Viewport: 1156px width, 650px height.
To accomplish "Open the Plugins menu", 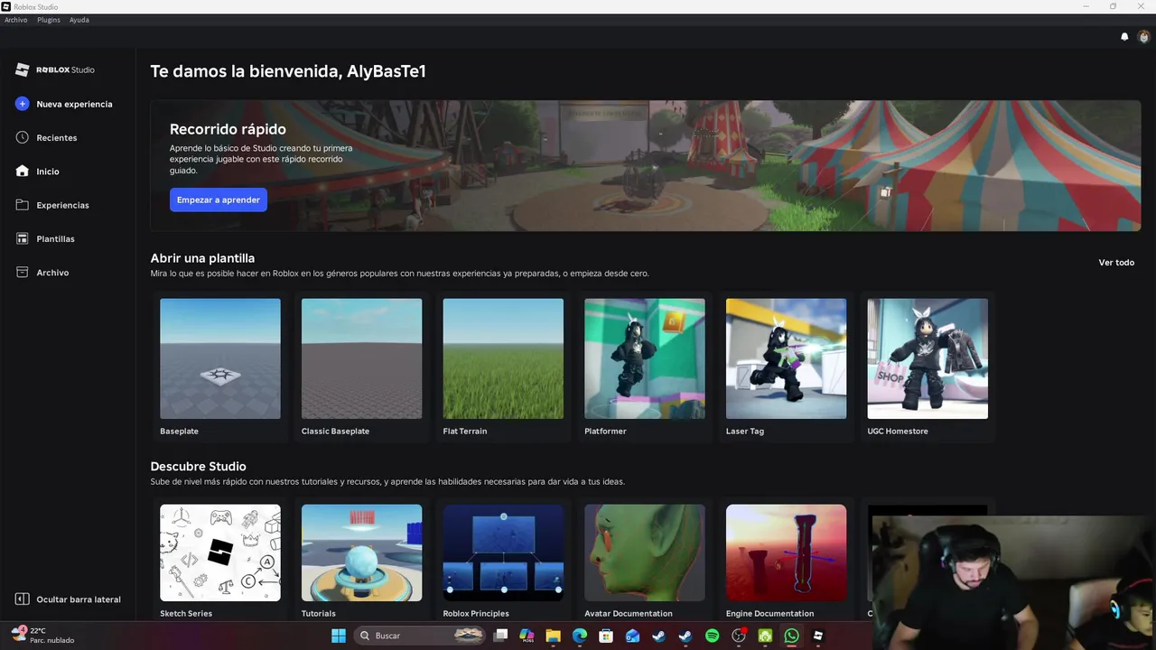I will click(48, 20).
